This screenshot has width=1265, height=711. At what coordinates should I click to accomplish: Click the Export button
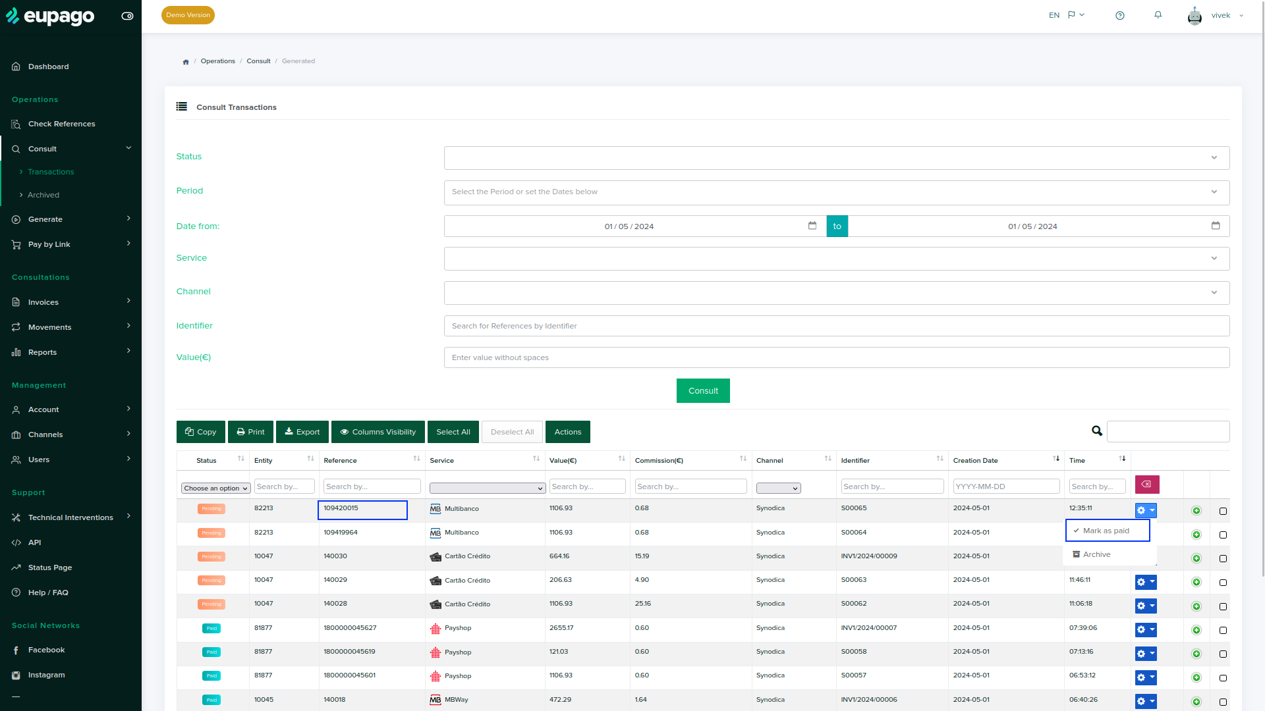(x=302, y=432)
